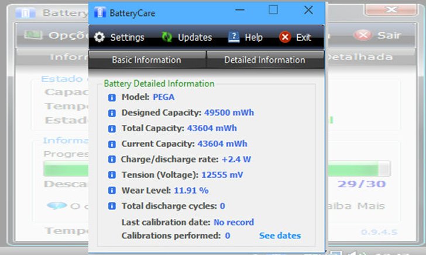Open the Settings menu label

click(x=127, y=37)
